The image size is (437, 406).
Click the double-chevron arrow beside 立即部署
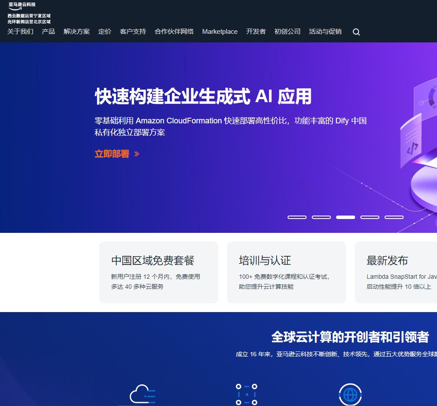pos(136,154)
